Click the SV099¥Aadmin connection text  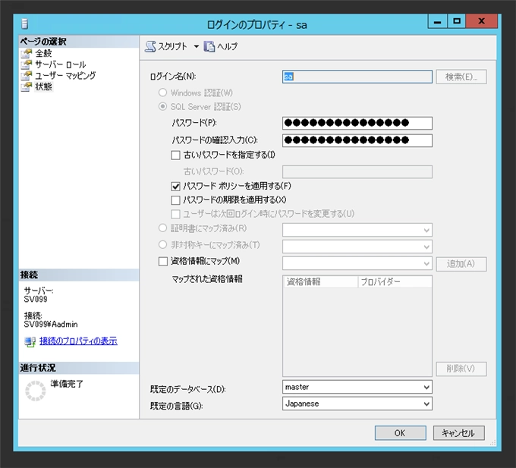coord(51,325)
